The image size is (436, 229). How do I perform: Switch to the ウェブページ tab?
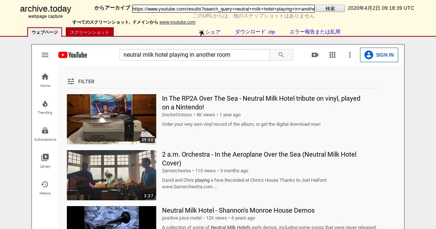coord(45,32)
